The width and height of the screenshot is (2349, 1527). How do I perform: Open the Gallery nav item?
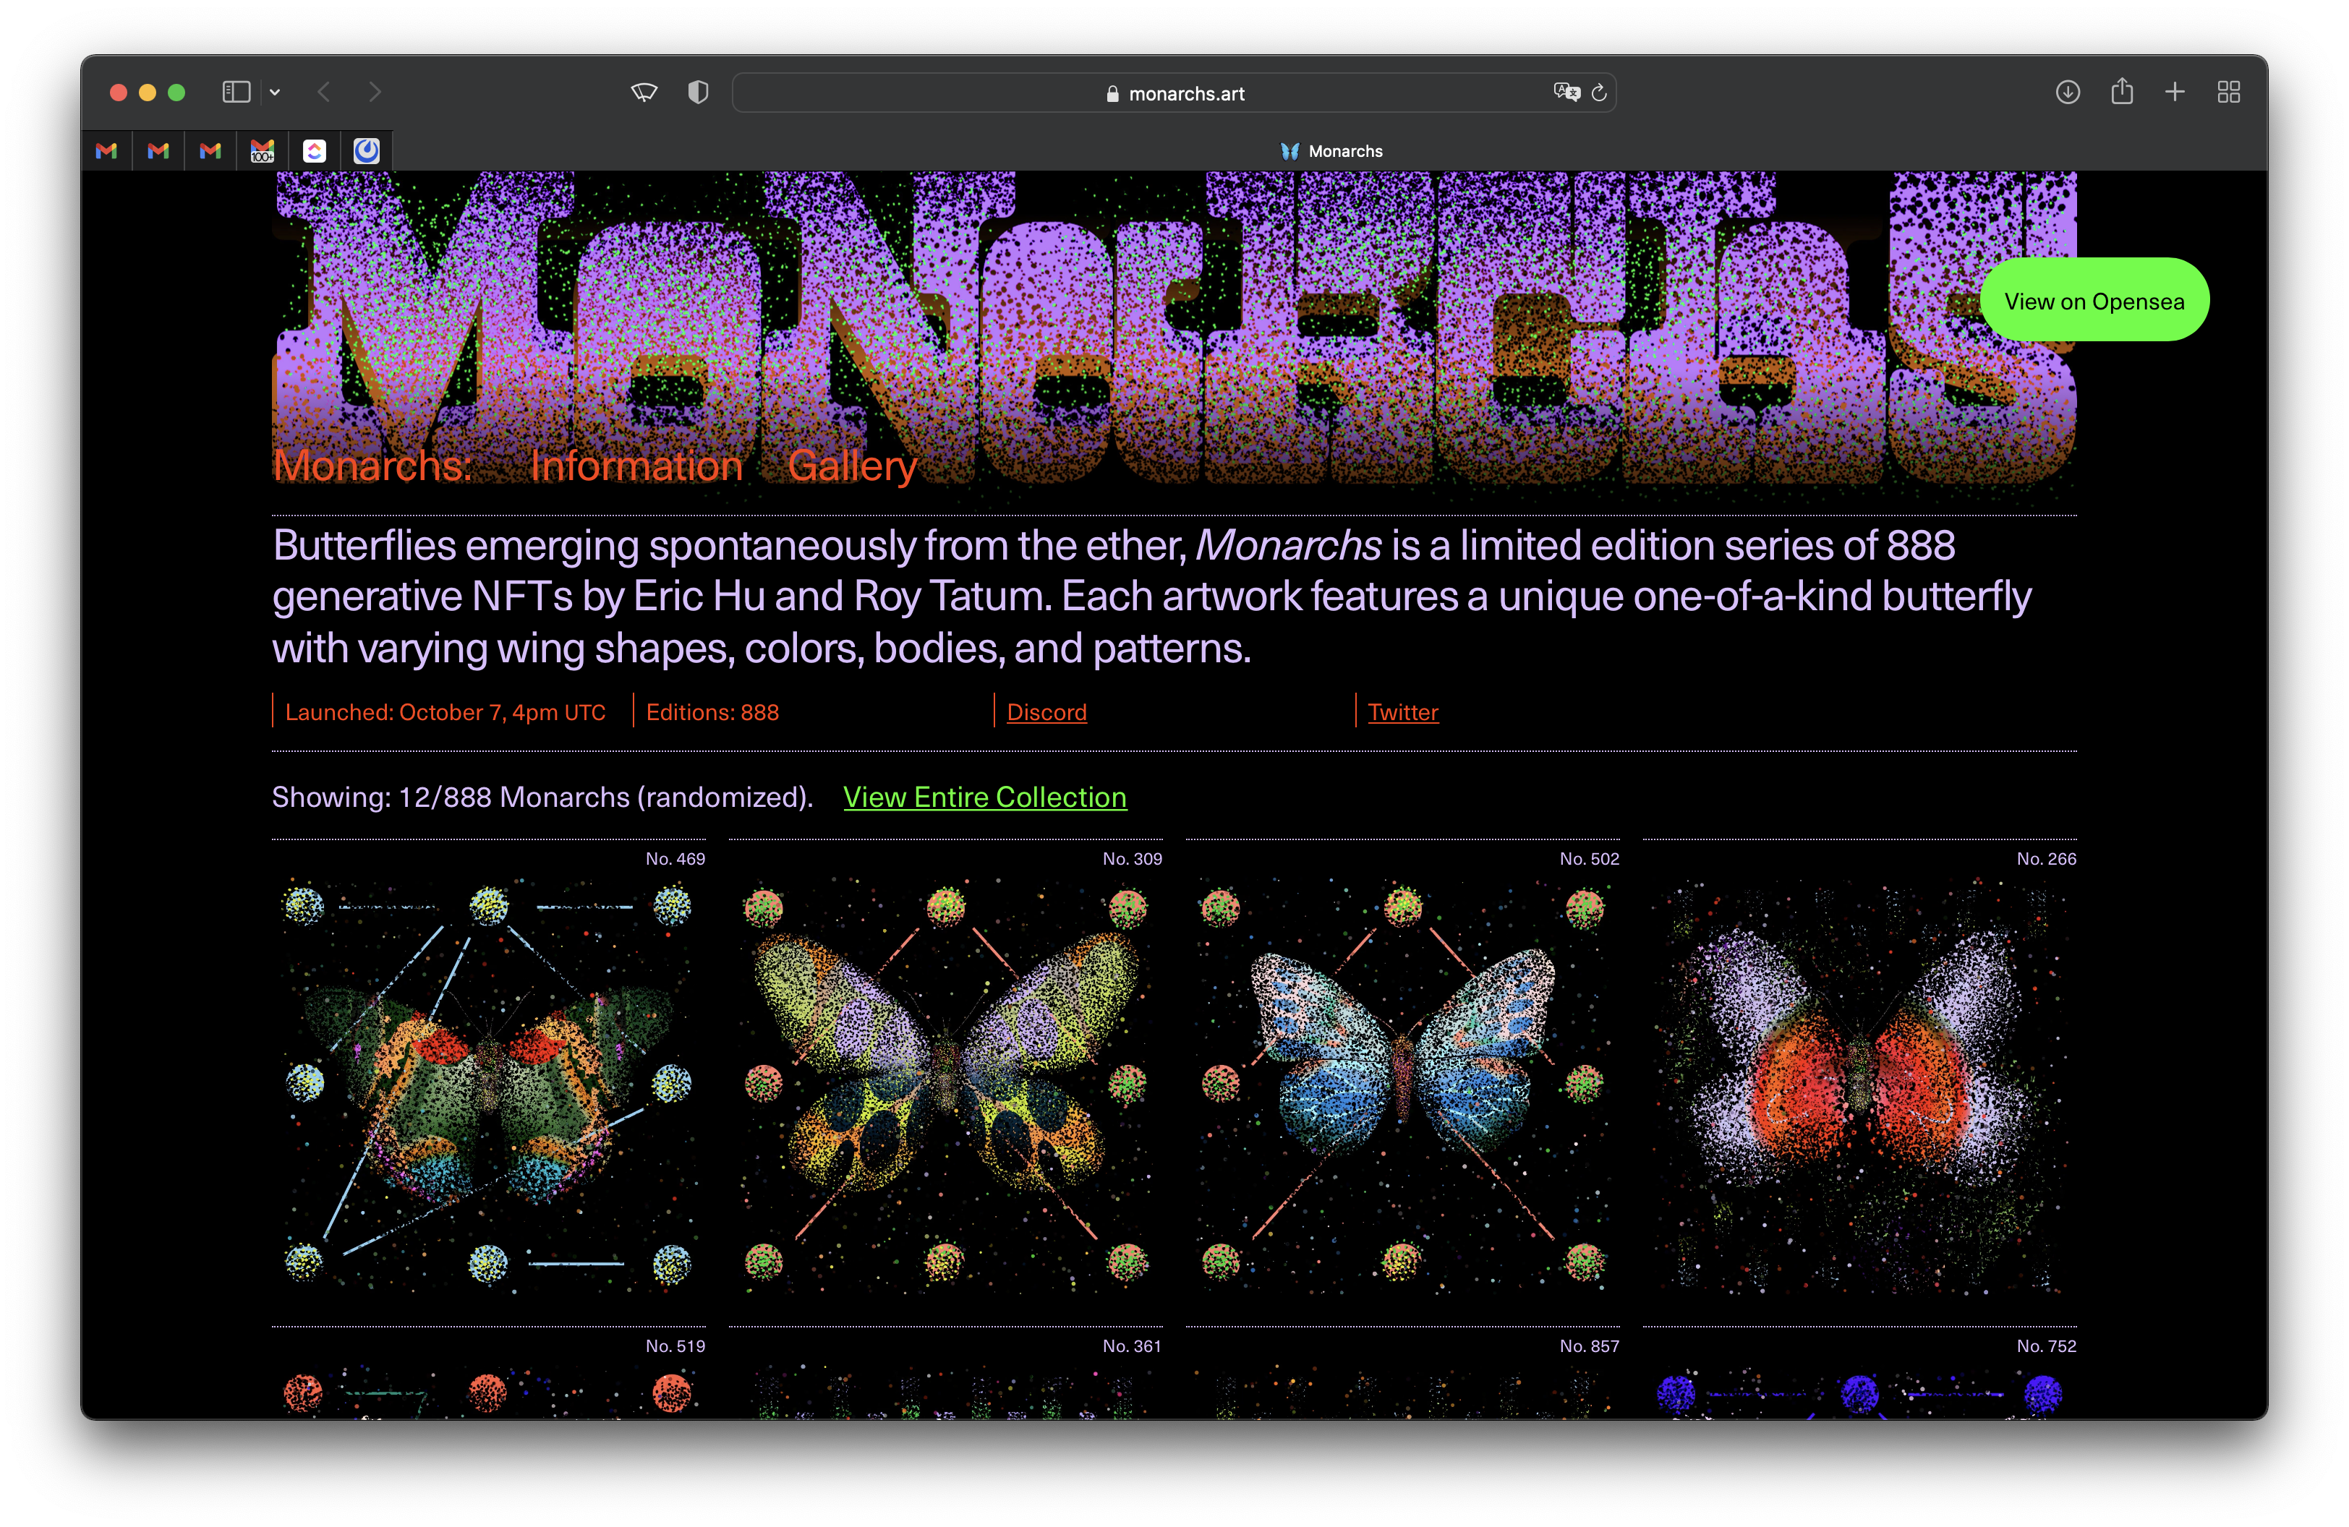point(852,466)
